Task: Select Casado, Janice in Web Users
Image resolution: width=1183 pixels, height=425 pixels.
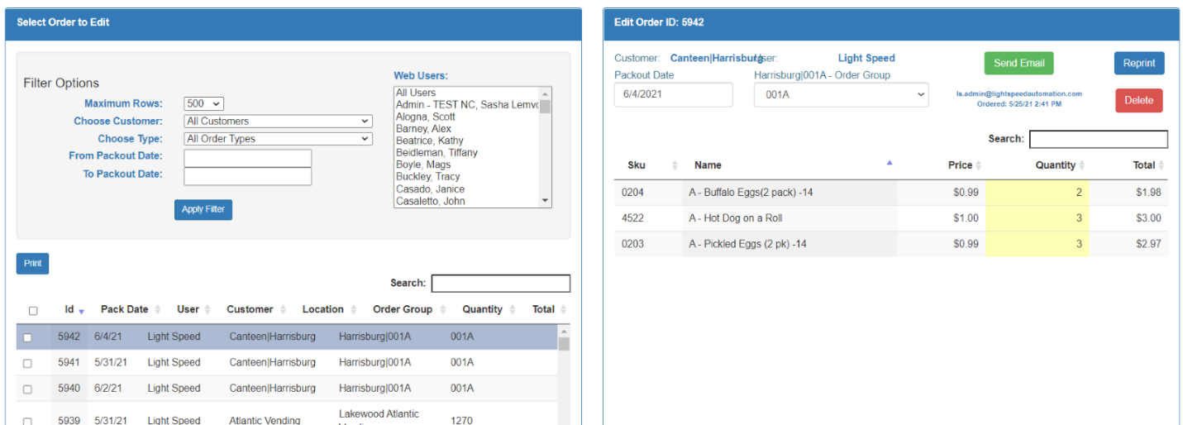Action: [x=466, y=189]
